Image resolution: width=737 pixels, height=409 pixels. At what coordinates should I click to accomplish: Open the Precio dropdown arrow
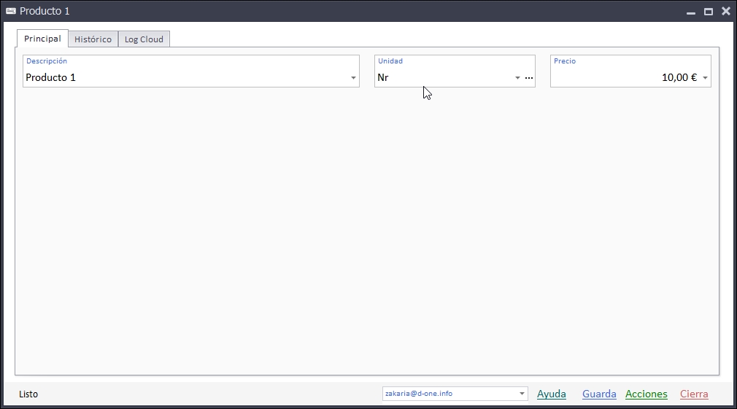click(x=705, y=78)
